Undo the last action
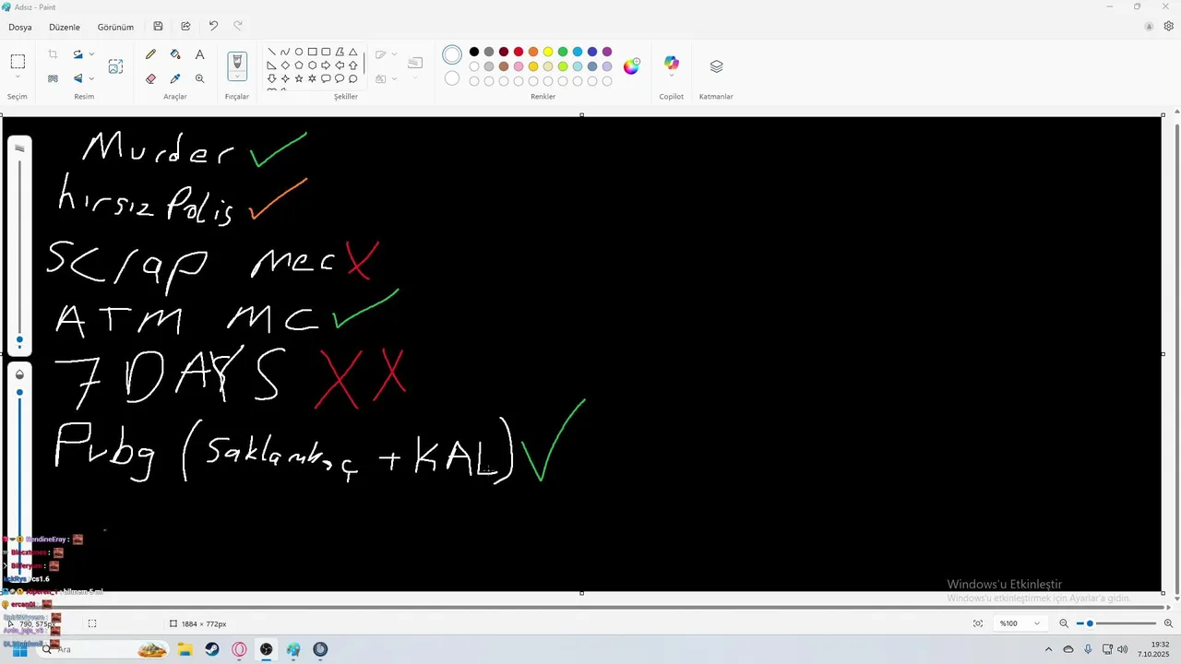This screenshot has height=664, width=1181. pos(213,27)
